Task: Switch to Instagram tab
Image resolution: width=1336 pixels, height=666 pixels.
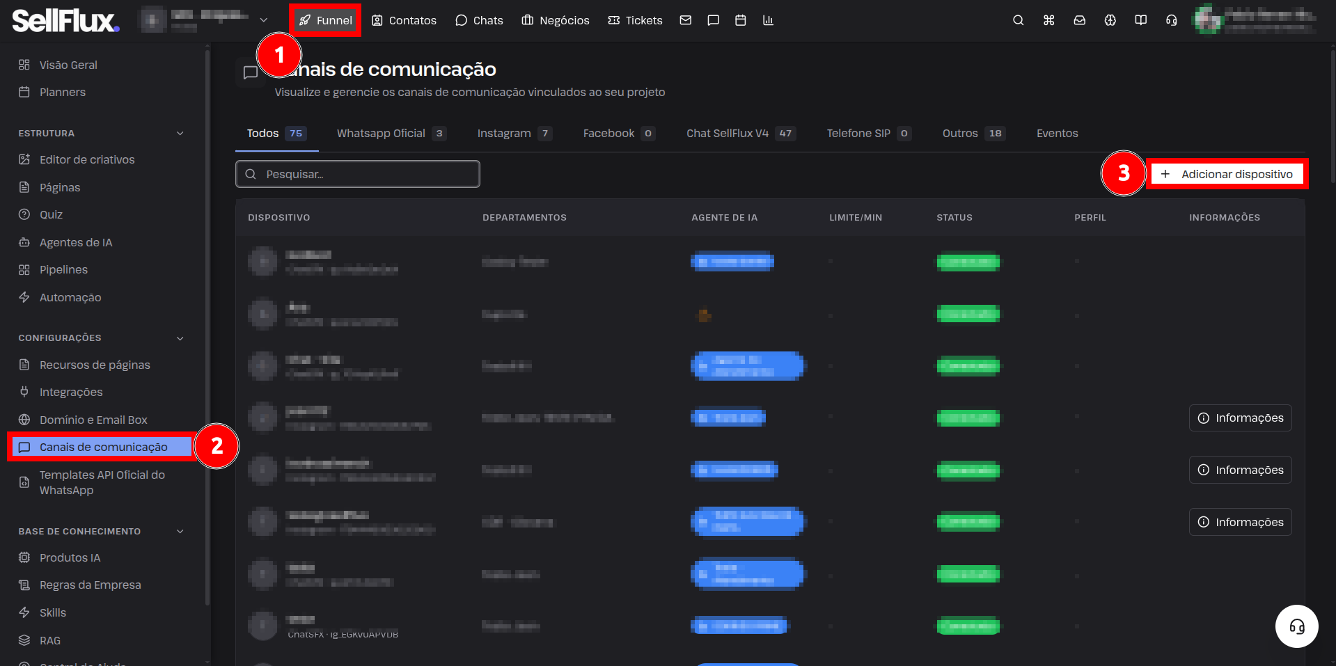Action: pyautogui.click(x=514, y=133)
